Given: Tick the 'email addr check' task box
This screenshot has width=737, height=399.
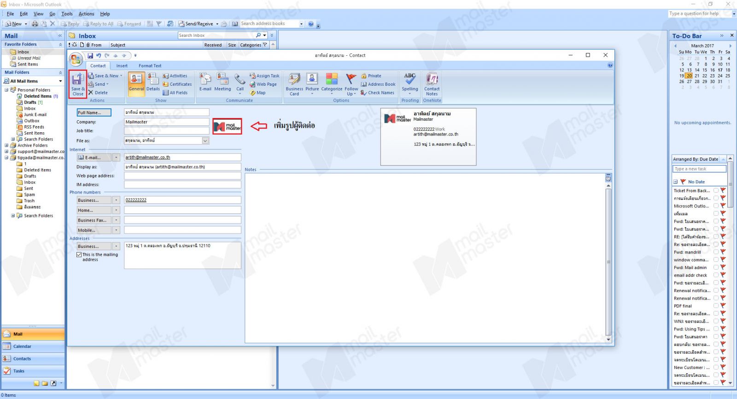Looking at the screenshot, I should (716, 275).
